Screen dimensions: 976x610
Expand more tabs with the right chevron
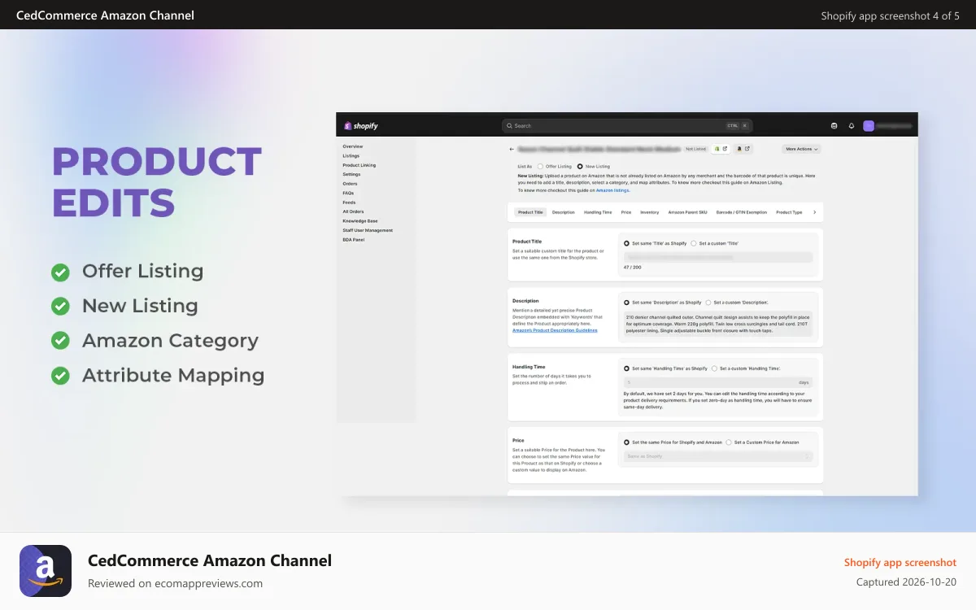coord(815,212)
